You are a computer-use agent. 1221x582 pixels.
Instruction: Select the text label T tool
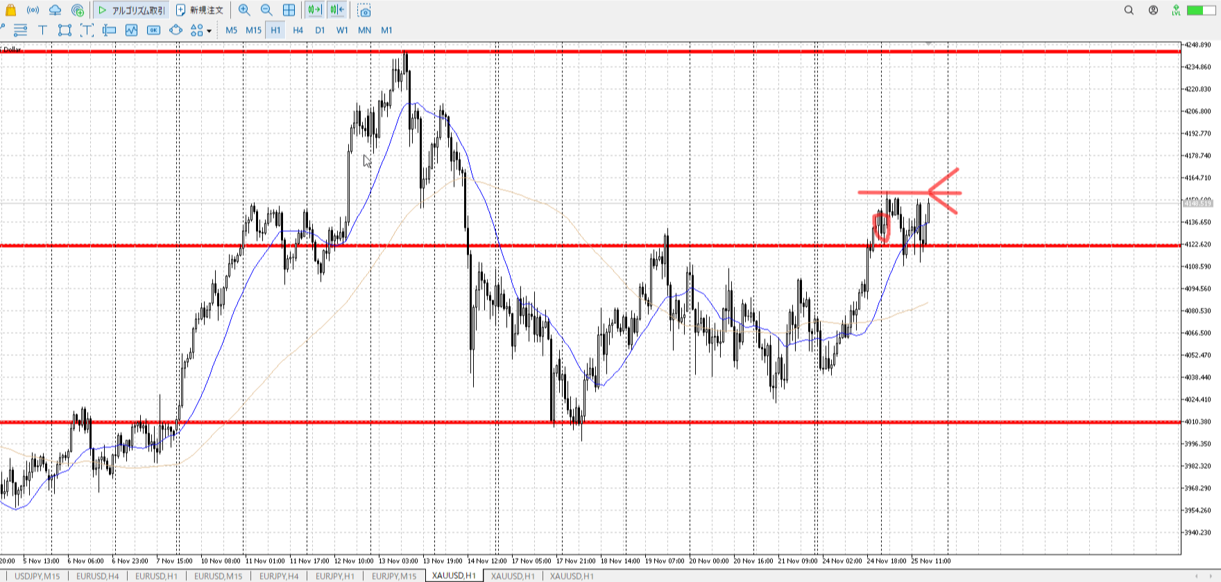tap(42, 30)
